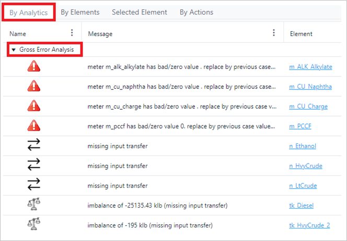
Task: Click the imbalance scale icon for tk_HvyCrude_2
Action: tap(34, 225)
